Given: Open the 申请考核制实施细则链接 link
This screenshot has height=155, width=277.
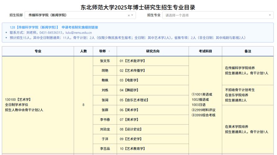Looking at the screenshot, I should tap(80, 27).
